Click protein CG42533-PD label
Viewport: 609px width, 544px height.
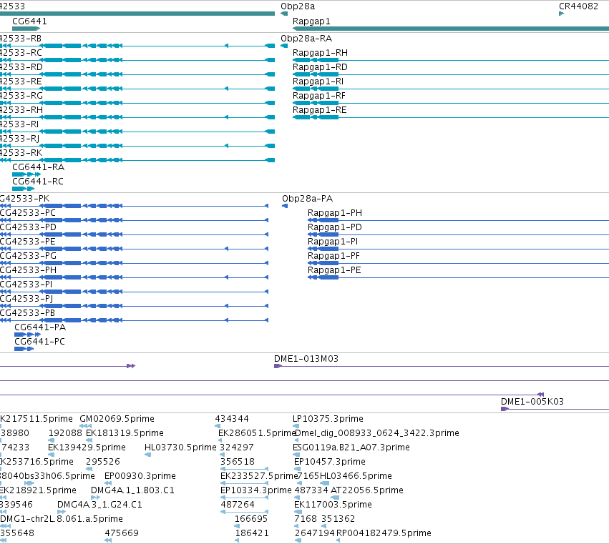(28, 227)
